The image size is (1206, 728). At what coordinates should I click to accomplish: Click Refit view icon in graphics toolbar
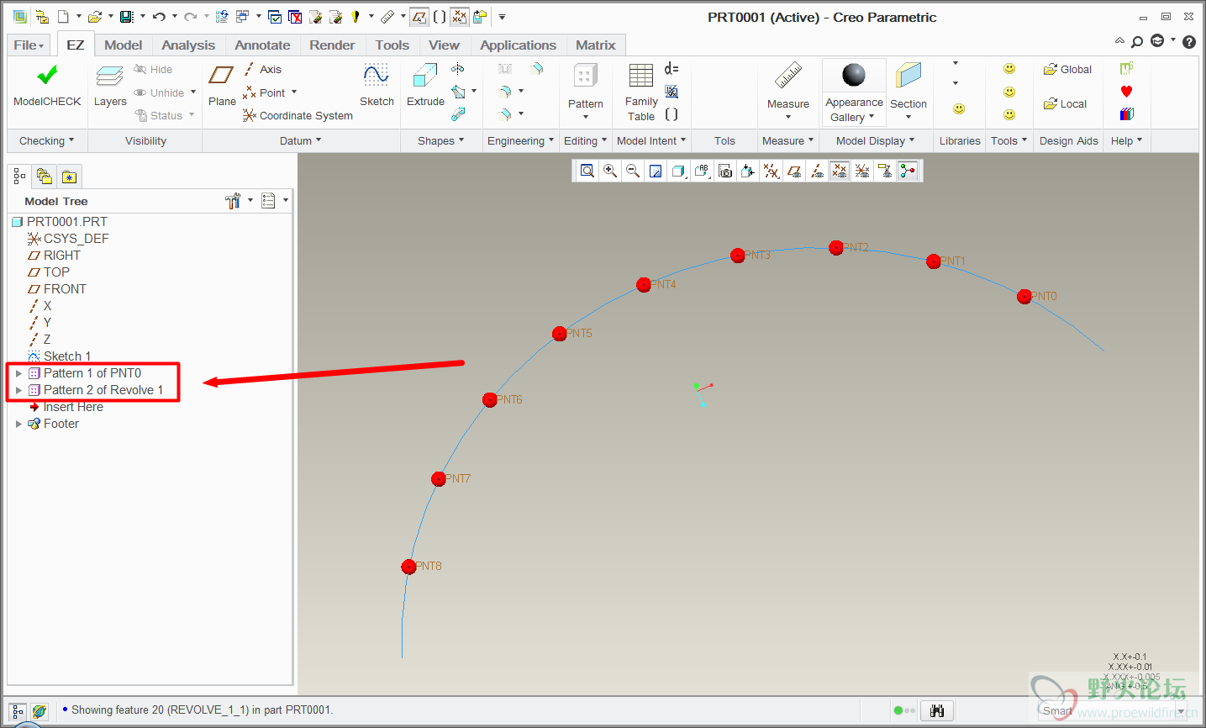(587, 171)
